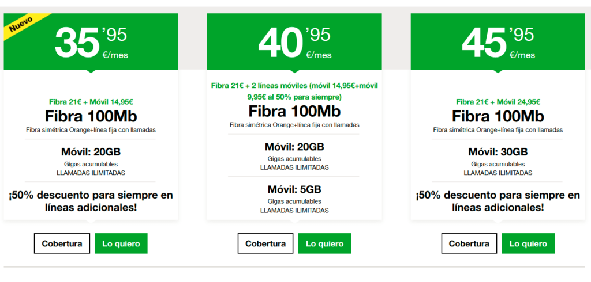The image size is (591, 282).
Task: Click the Móvil: 5GB line heading
Action: (x=294, y=189)
